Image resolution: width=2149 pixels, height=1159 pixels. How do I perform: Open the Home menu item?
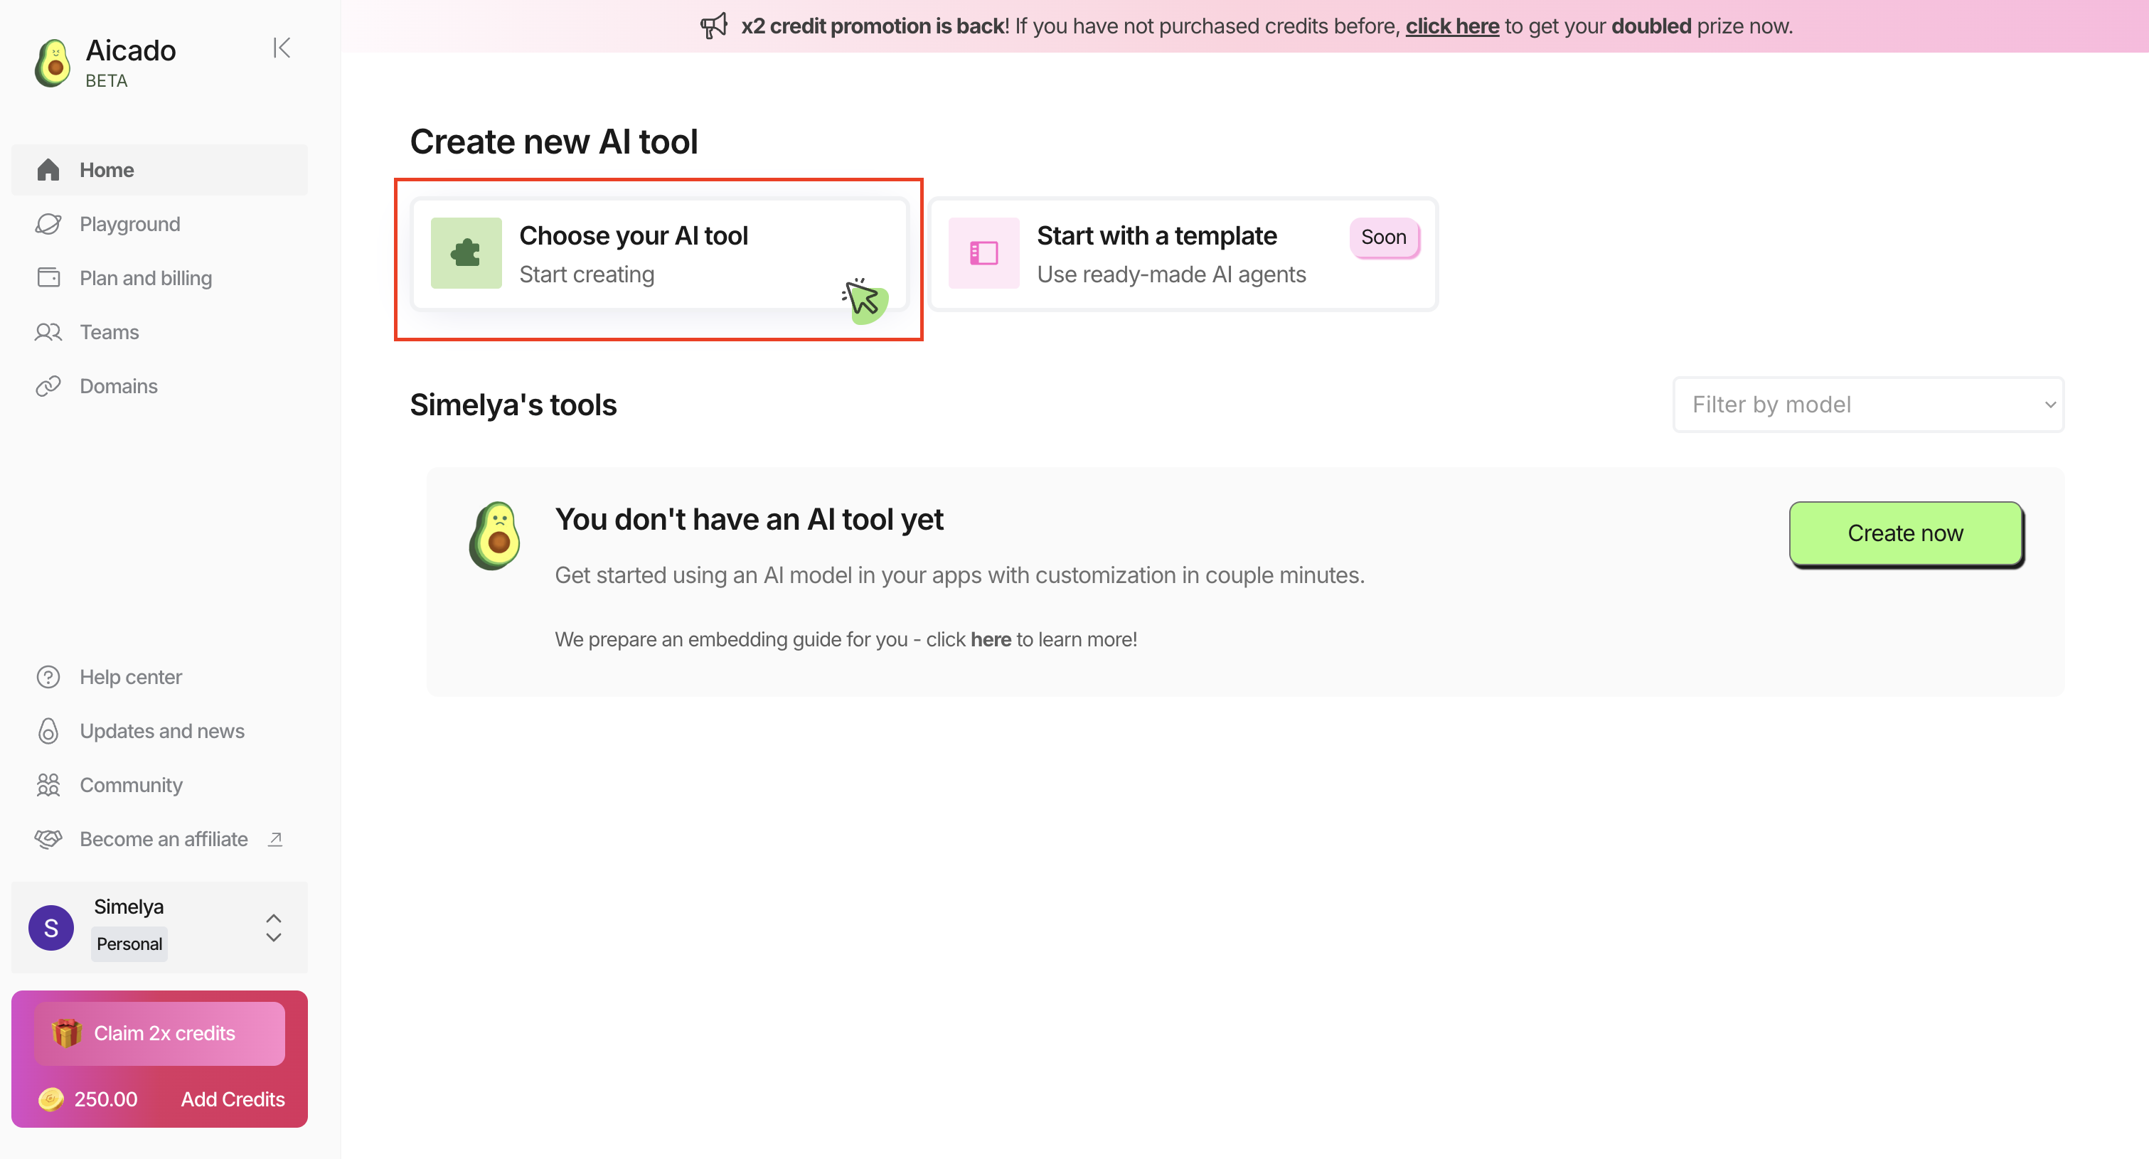tap(159, 170)
